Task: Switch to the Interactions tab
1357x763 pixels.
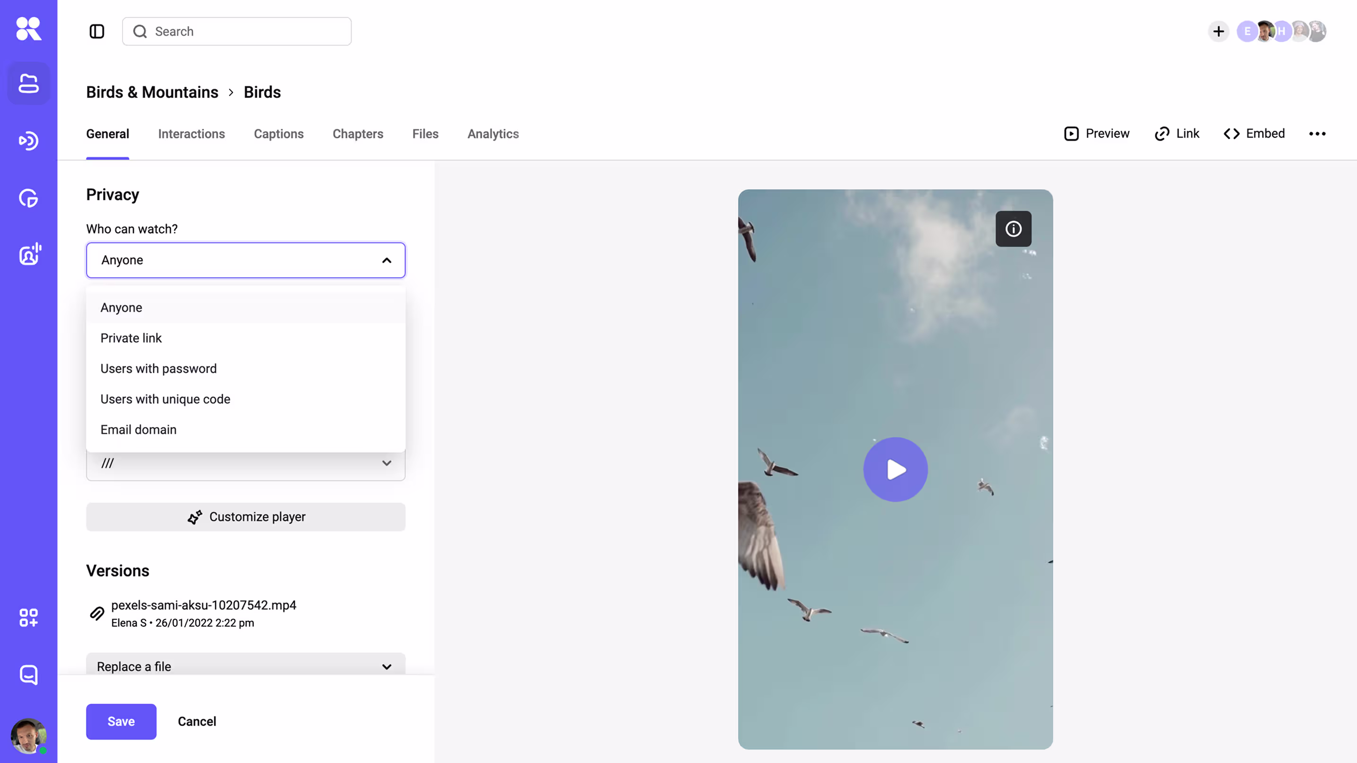Action: tap(191, 134)
